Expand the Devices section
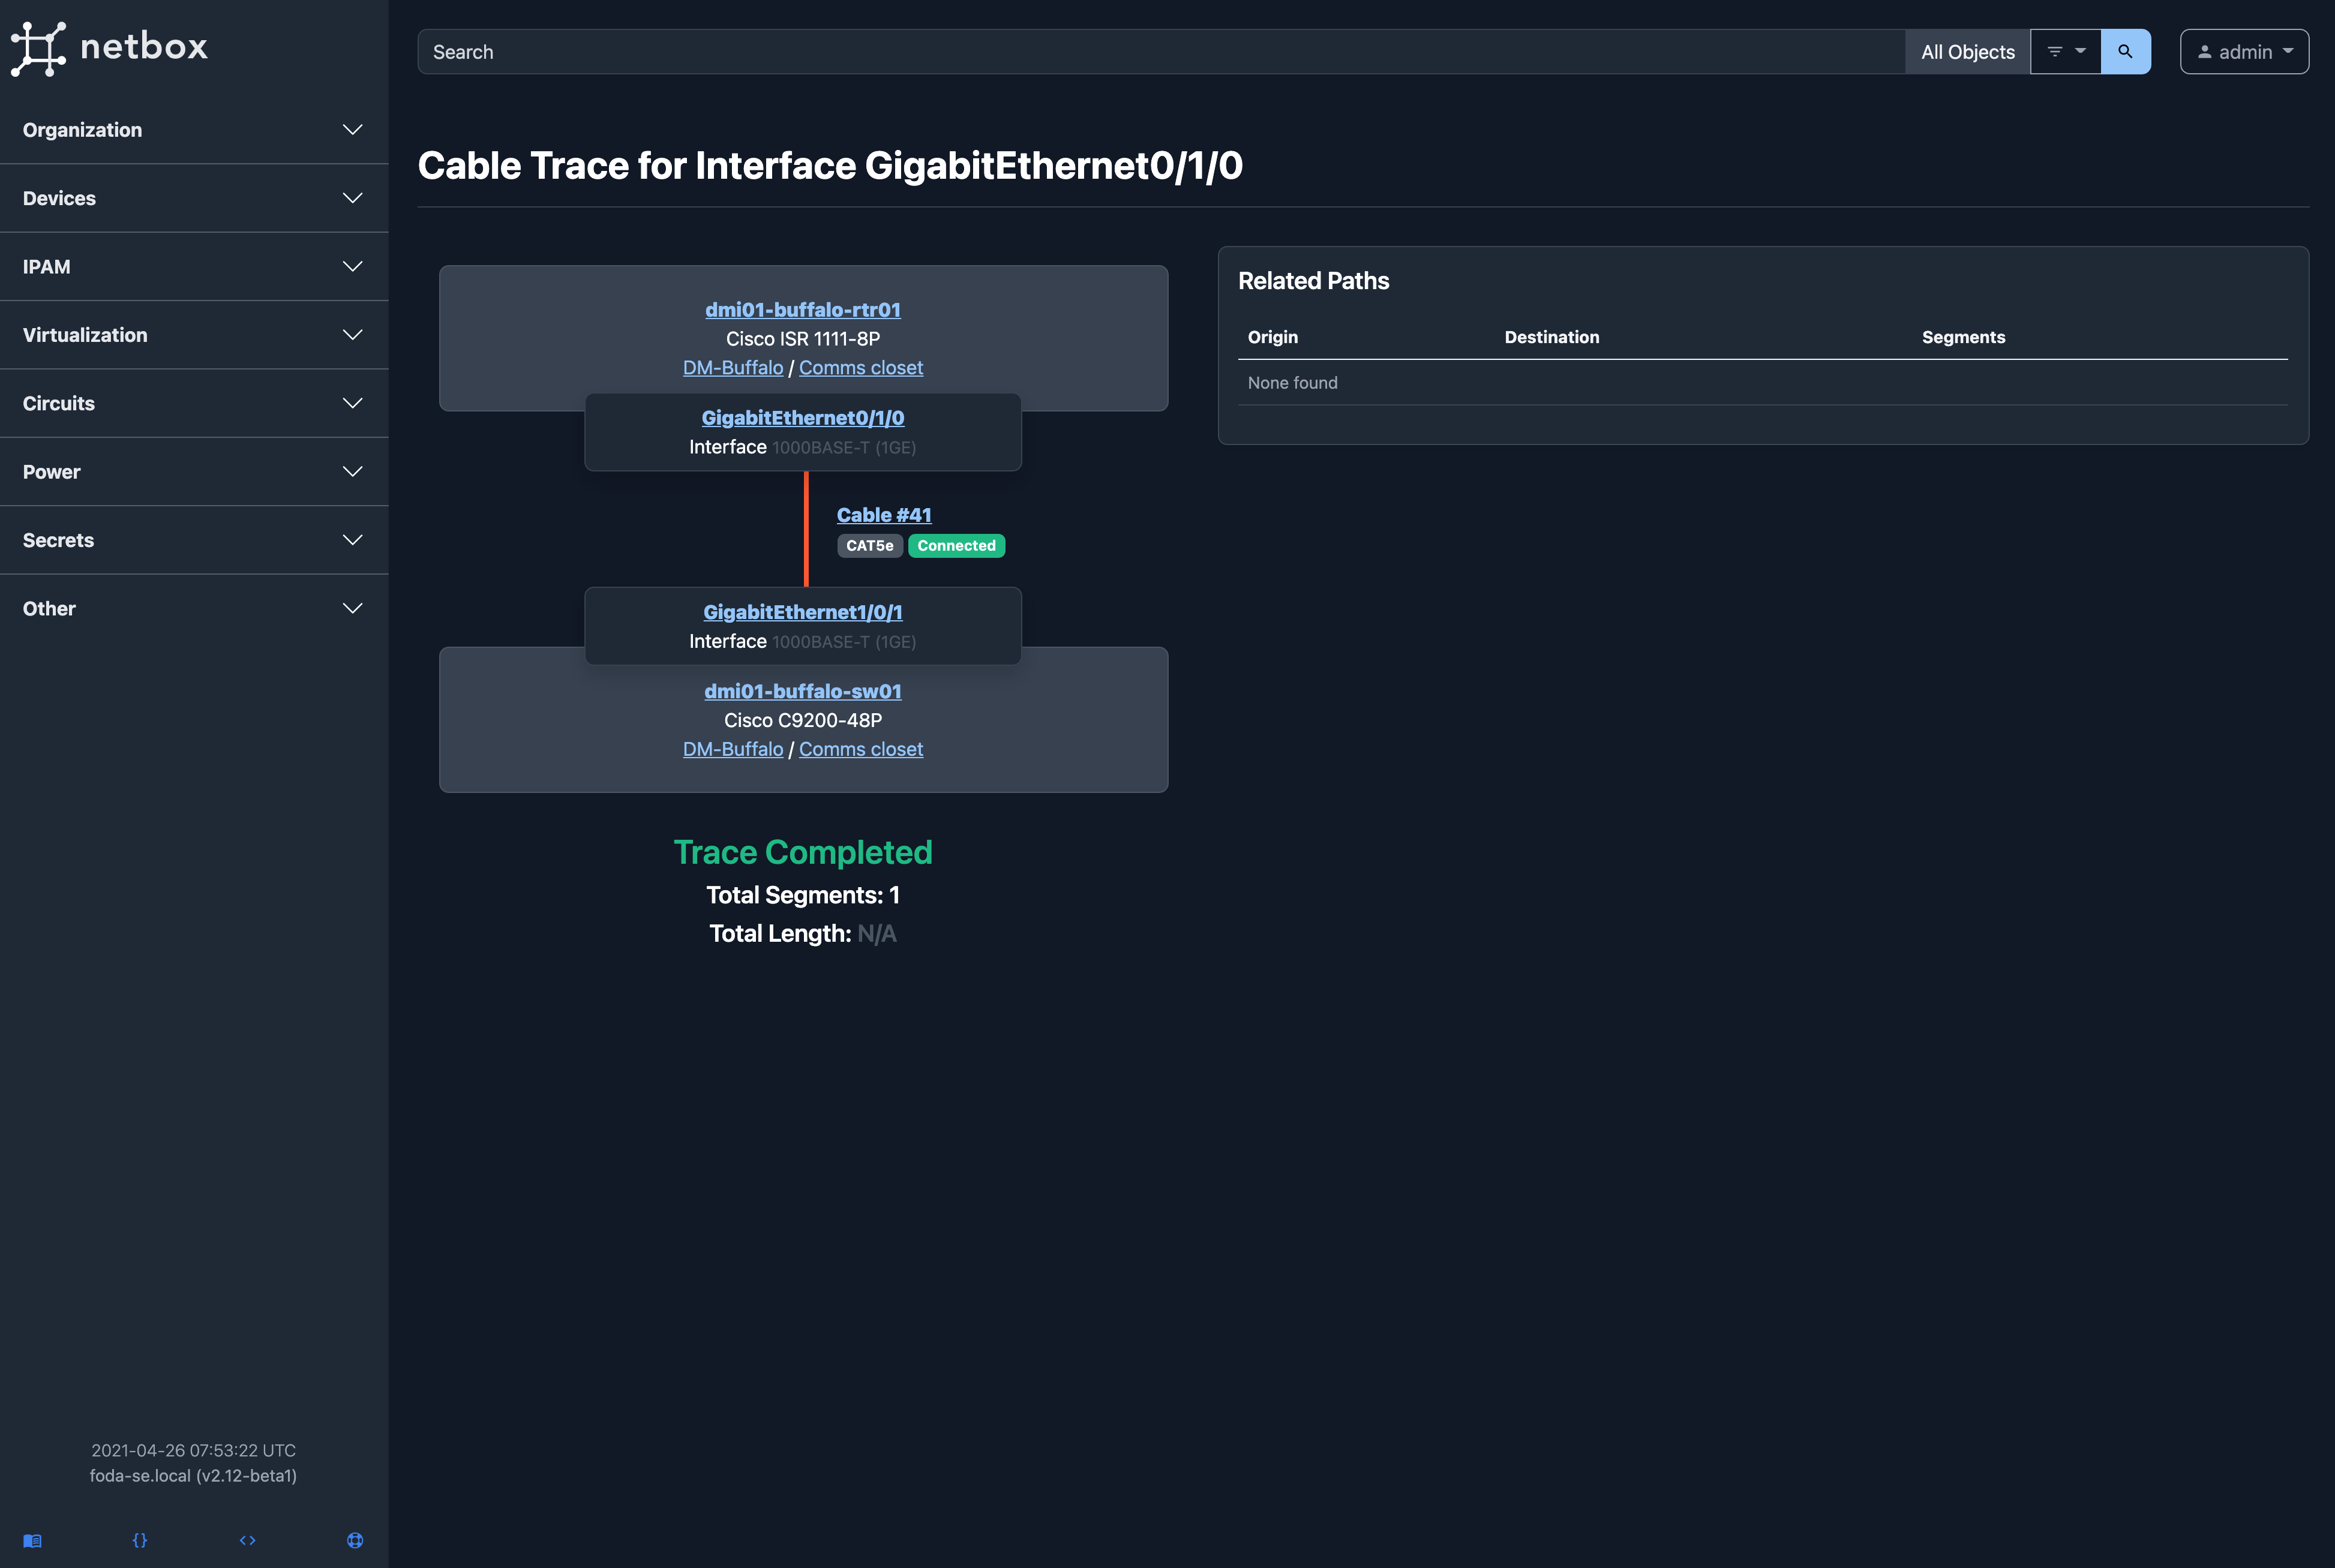2335x1568 pixels. (194, 197)
